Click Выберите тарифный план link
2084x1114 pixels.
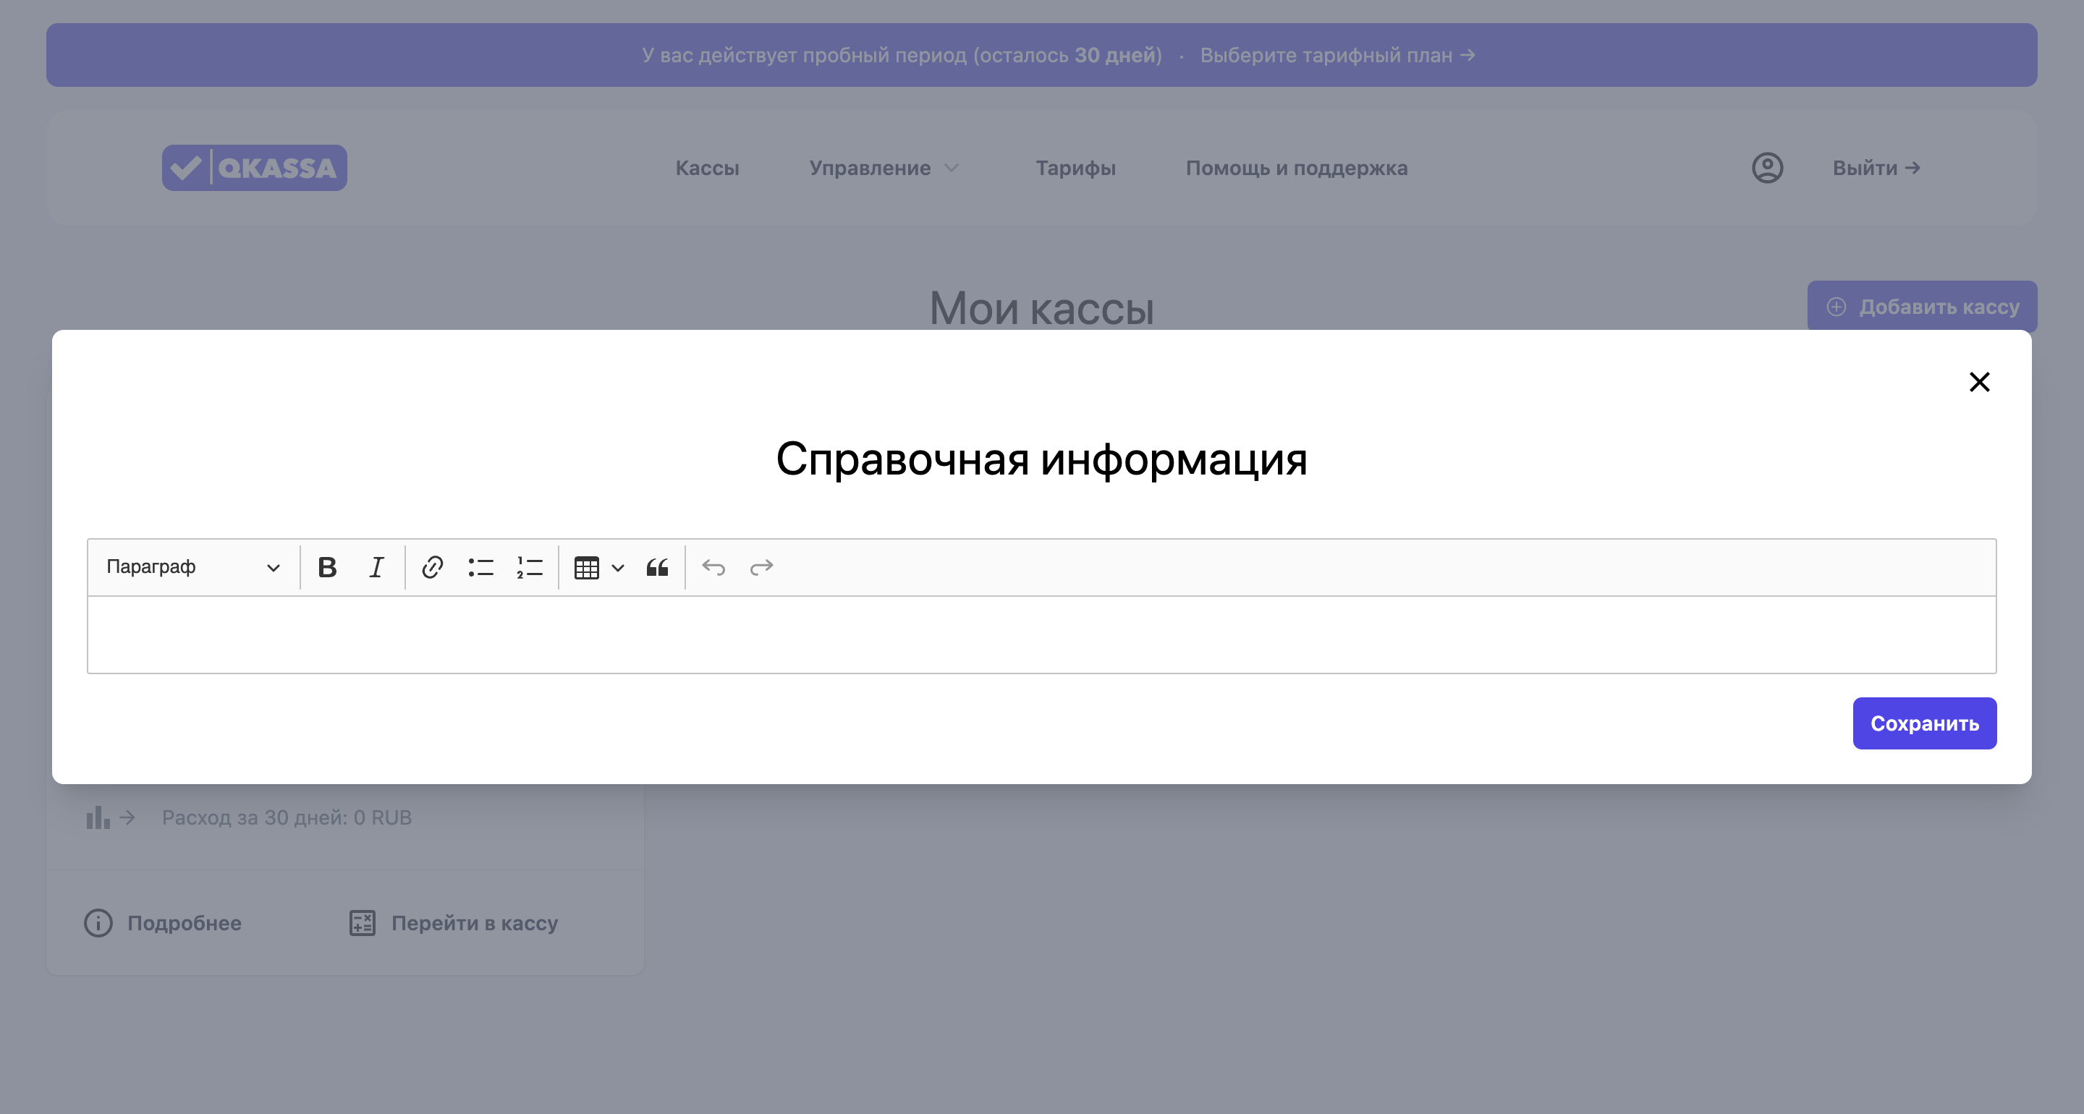(1337, 55)
